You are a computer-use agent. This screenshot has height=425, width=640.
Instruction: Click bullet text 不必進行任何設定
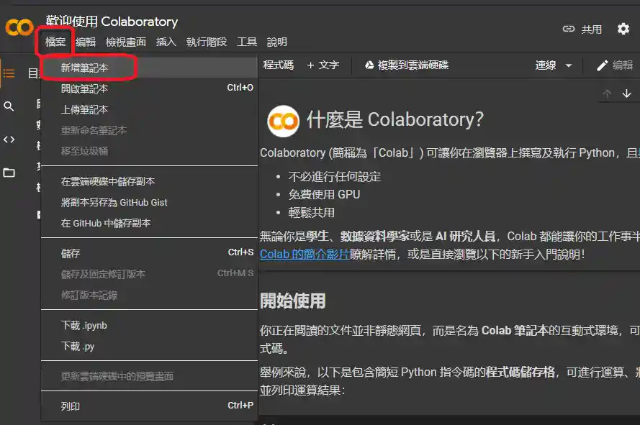pos(334,177)
